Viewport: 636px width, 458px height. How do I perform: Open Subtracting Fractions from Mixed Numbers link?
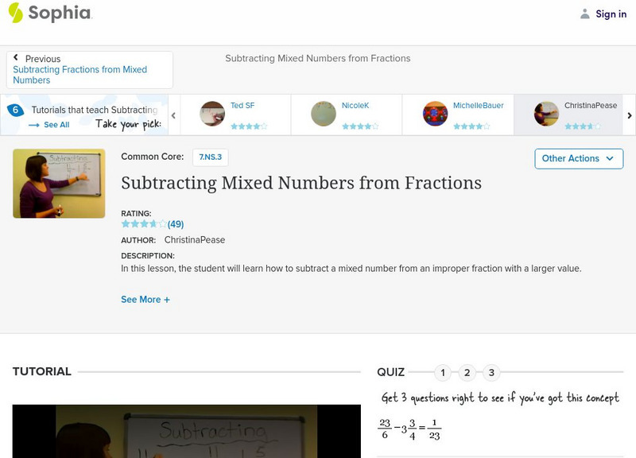tap(79, 75)
